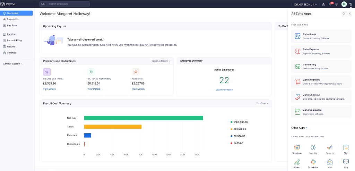This screenshot has width=355, height=171.
Task: Click green legend swatch £168,630.66
Action: click(231, 122)
